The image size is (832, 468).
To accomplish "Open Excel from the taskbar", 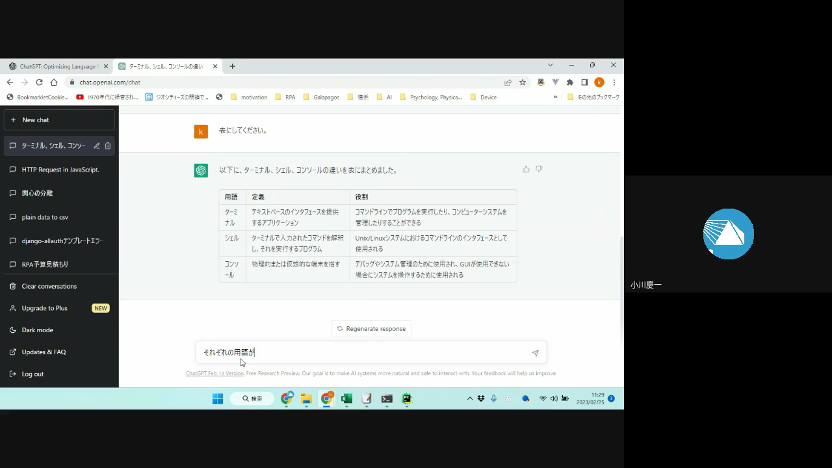I will pos(346,398).
